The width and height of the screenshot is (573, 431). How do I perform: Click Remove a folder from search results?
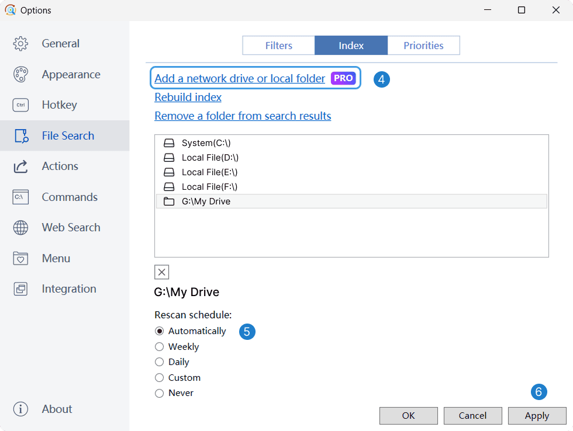tap(243, 116)
